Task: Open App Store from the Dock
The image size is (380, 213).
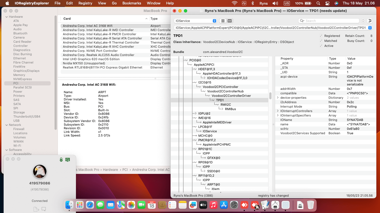Action: (224, 205)
